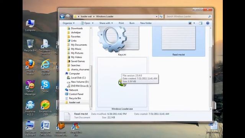Open Microsoft Student desktop icon
This screenshot has height=138, width=245.
(x=60, y=129)
